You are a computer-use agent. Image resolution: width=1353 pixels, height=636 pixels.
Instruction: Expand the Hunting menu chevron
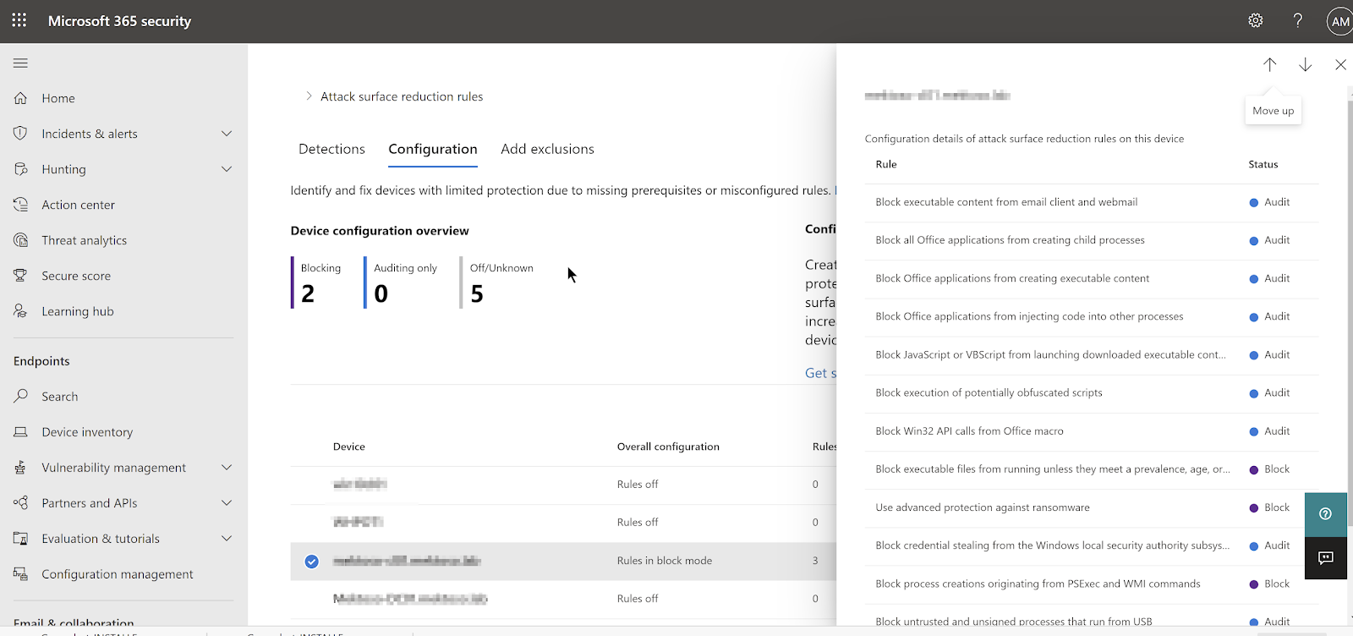coord(227,169)
